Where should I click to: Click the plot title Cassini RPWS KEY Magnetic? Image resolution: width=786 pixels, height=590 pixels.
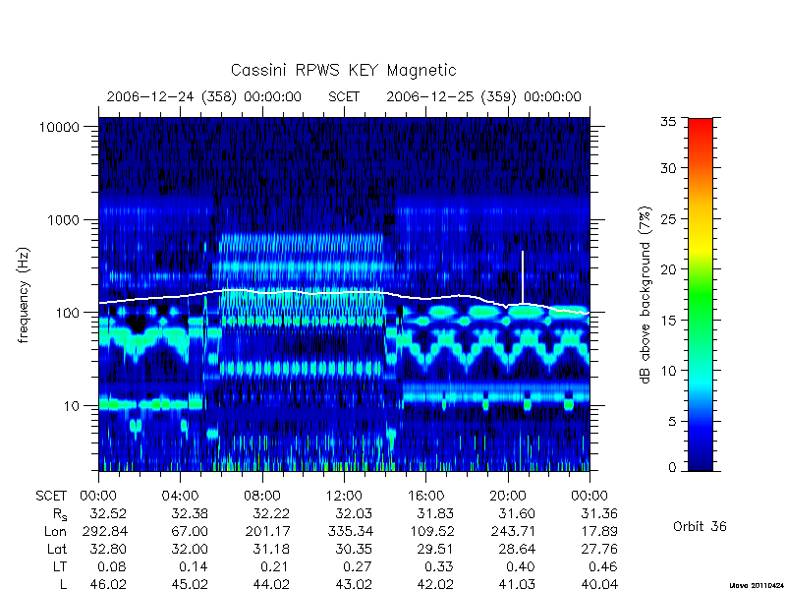343,70
